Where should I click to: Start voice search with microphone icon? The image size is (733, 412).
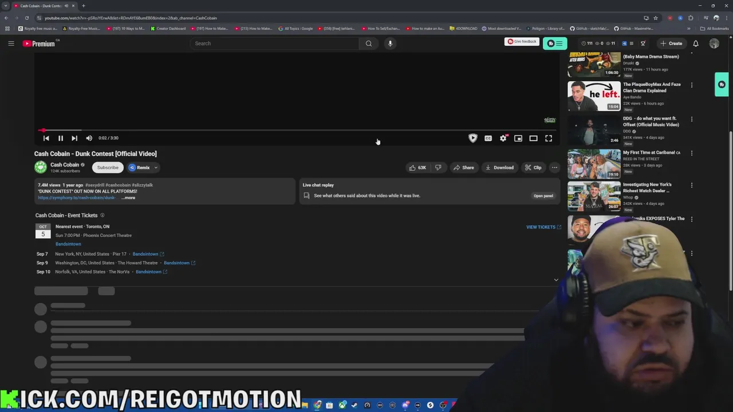coord(390,43)
